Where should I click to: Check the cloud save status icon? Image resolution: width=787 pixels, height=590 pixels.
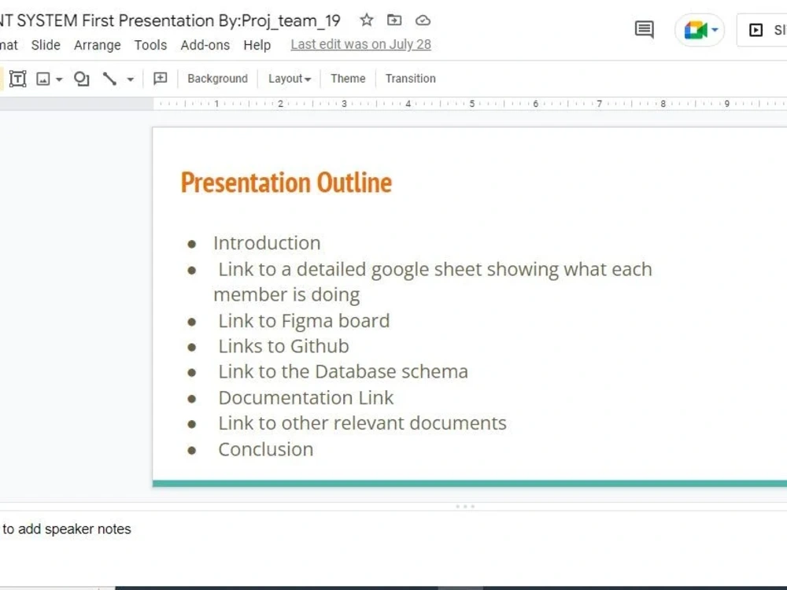[423, 20]
